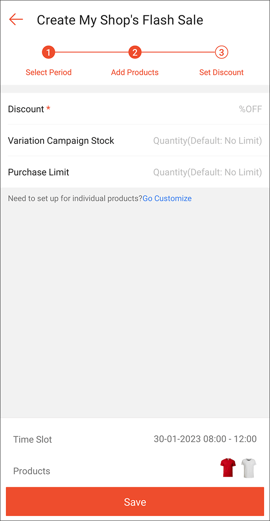Image resolution: width=270 pixels, height=521 pixels.
Task: Click the Purchase Limit quantity field
Action: (x=207, y=172)
